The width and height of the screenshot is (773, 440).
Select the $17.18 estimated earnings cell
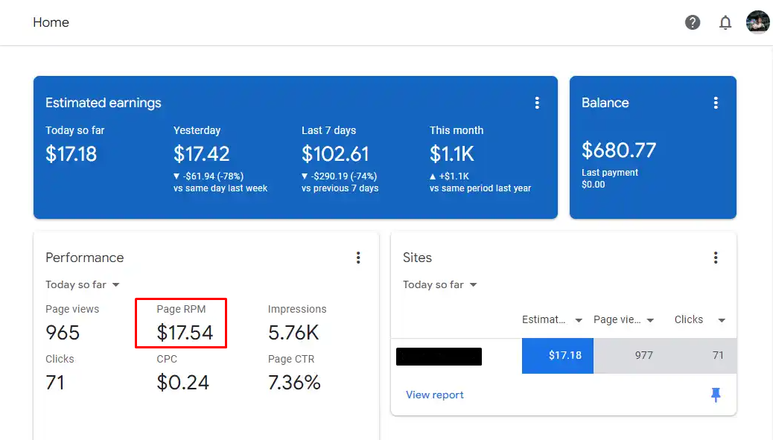point(558,356)
